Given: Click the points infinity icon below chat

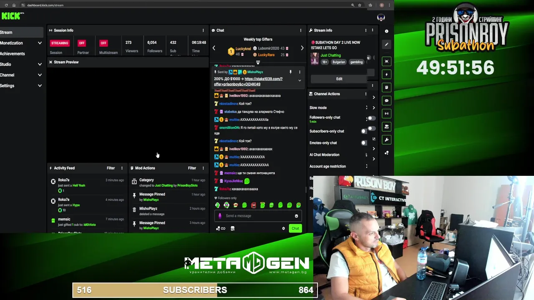Looking at the screenshot, I should coord(221,228).
